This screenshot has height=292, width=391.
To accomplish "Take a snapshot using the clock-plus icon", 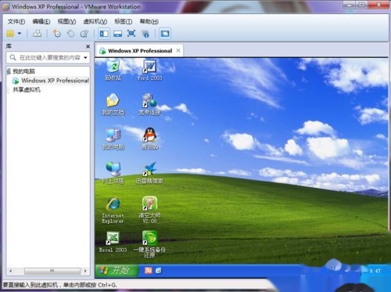I will pos(56,34).
